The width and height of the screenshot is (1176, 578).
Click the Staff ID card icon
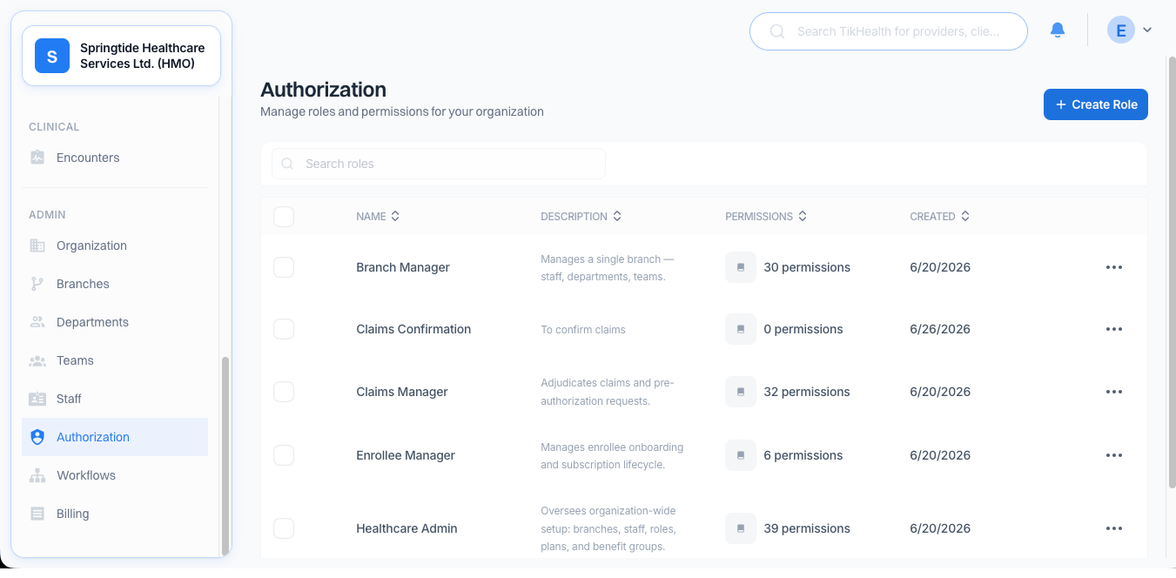coord(37,399)
